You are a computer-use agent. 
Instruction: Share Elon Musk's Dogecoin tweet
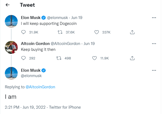point(132,32)
